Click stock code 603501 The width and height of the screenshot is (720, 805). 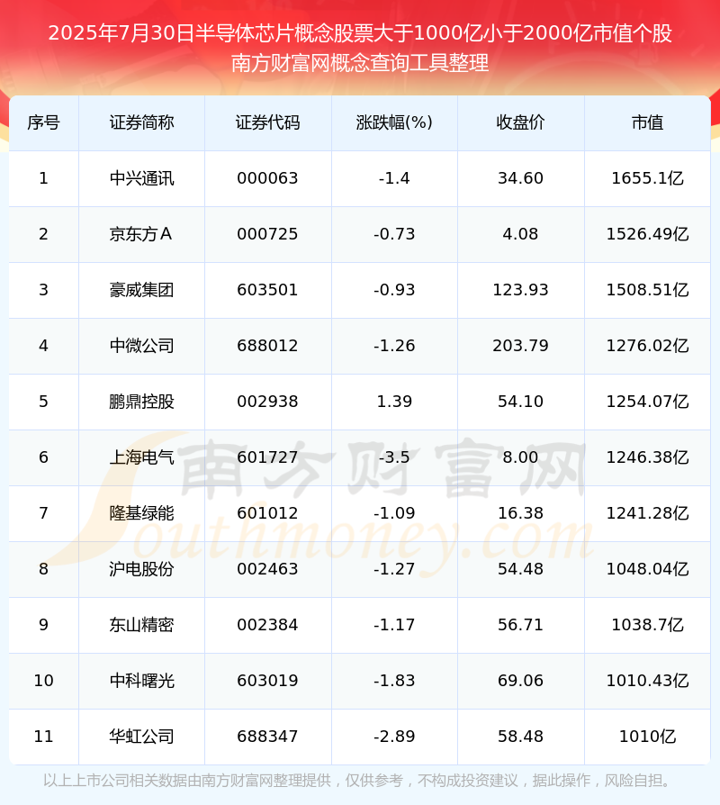tap(267, 290)
